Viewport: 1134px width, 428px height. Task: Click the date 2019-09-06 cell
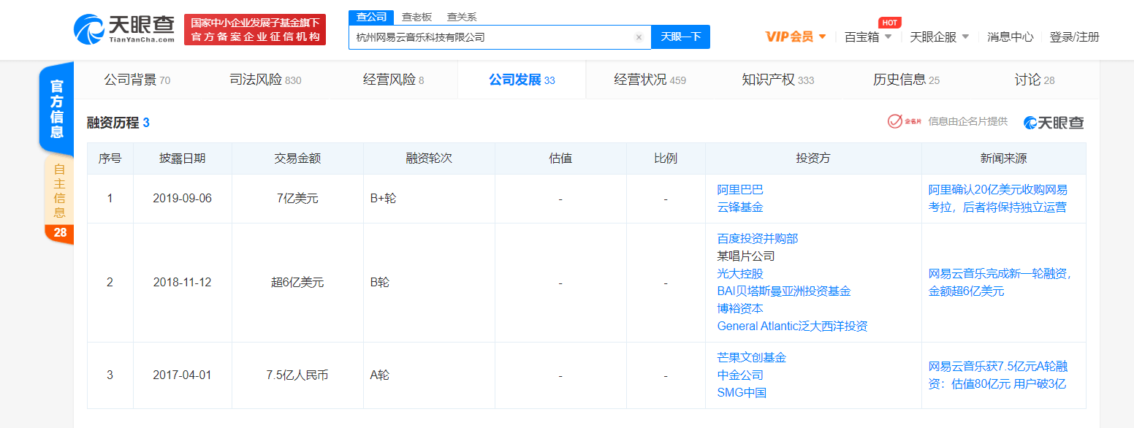[x=183, y=199]
